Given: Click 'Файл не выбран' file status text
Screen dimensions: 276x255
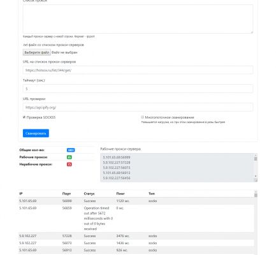Looking at the screenshot, I should click(x=64, y=52).
